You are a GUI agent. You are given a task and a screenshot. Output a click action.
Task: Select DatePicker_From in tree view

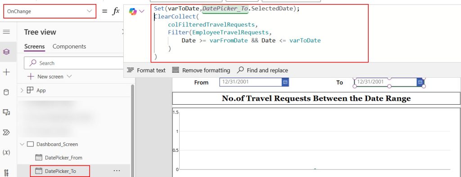click(x=63, y=158)
